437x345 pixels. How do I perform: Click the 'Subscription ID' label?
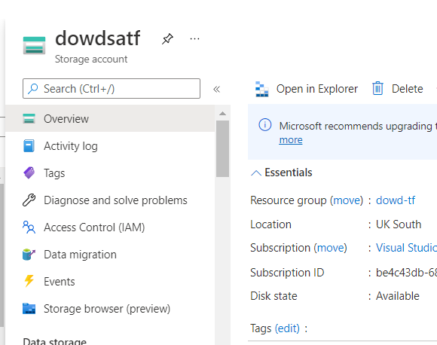coord(287,272)
